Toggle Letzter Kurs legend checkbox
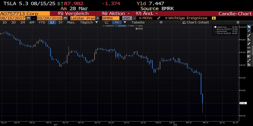 click(215, 27)
